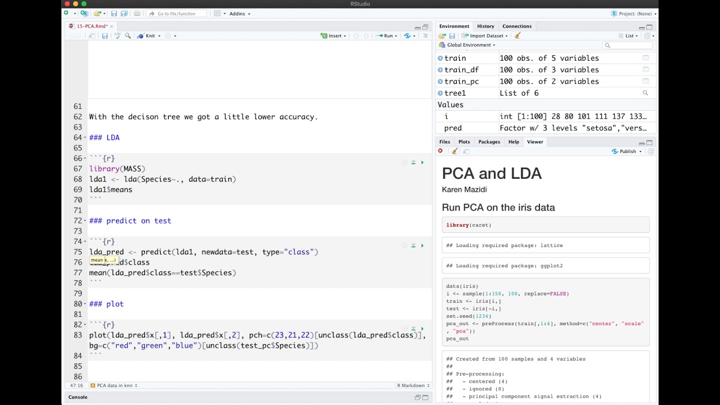Open the Plots tab
The height and width of the screenshot is (405, 720).
click(x=464, y=142)
